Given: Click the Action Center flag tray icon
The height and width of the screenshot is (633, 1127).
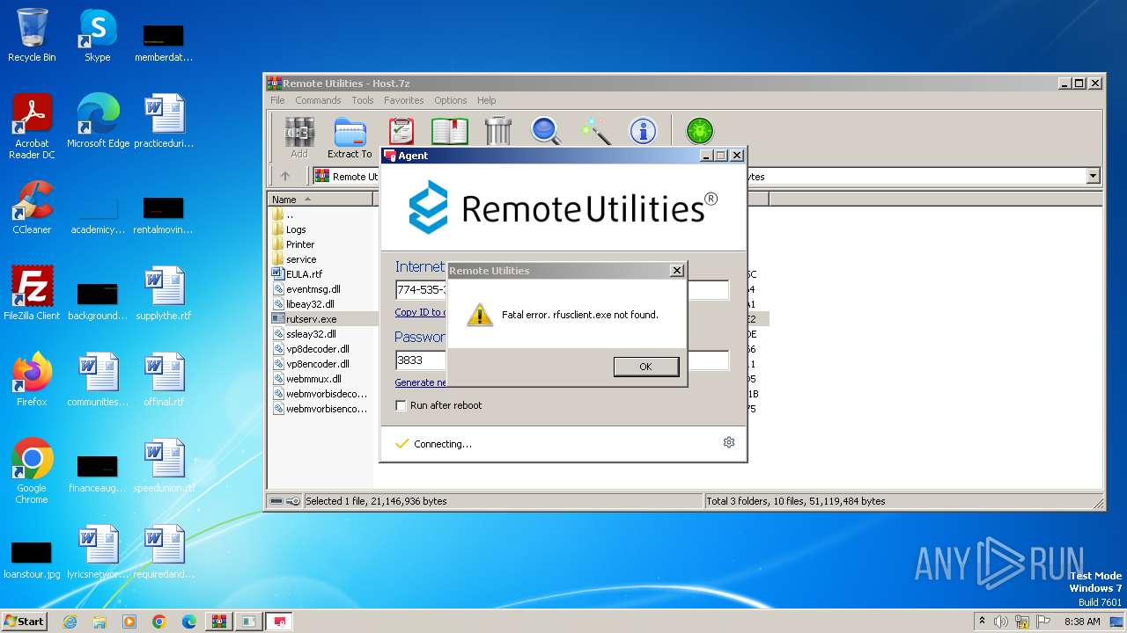Looking at the screenshot, I should coord(1042,622).
